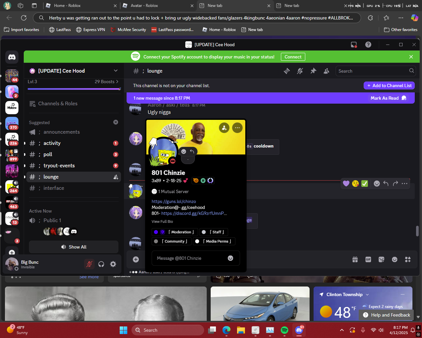
Task: Show the Member List icon
Action: pos(326,71)
